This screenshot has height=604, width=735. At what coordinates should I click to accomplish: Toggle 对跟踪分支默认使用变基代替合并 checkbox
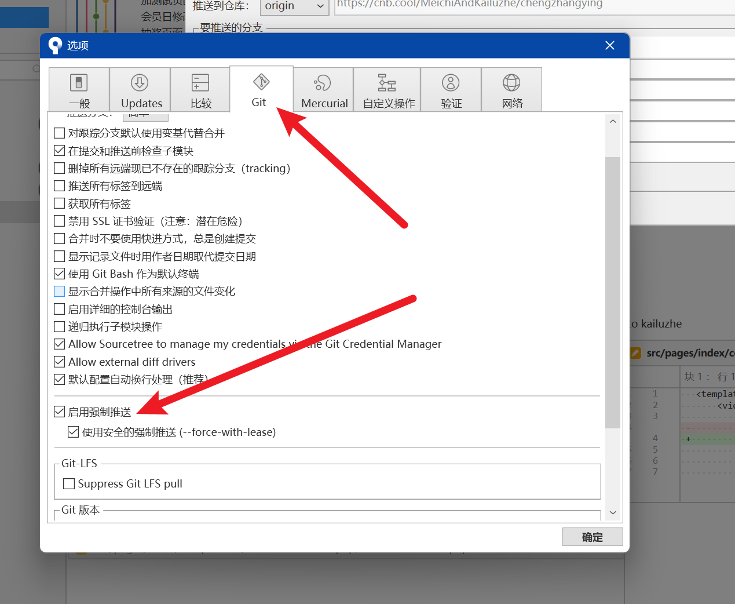(59, 133)
